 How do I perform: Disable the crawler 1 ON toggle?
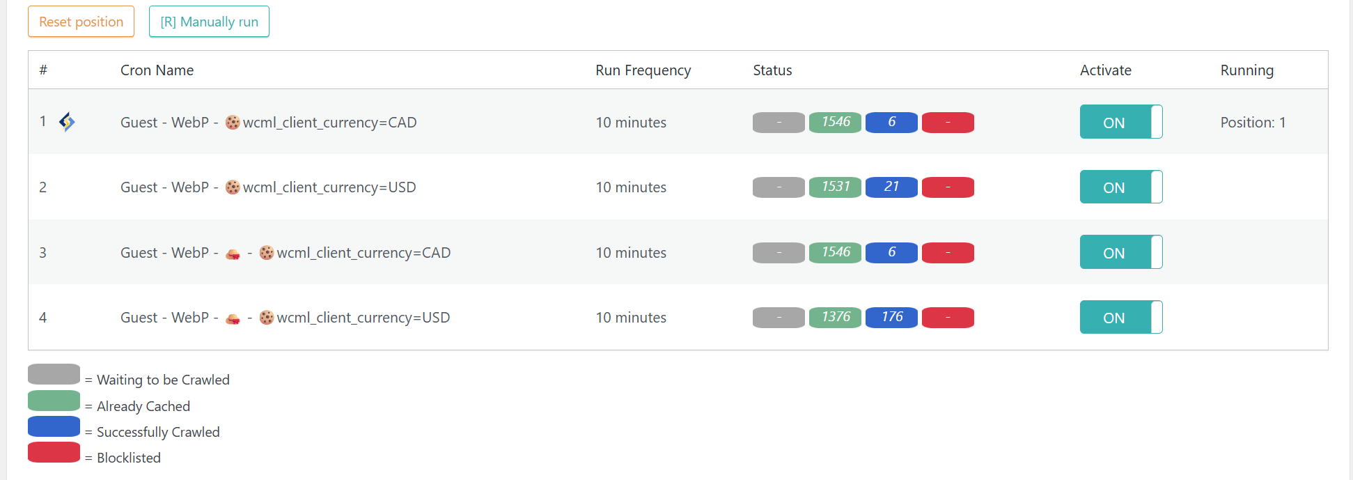pos(1120,122)
